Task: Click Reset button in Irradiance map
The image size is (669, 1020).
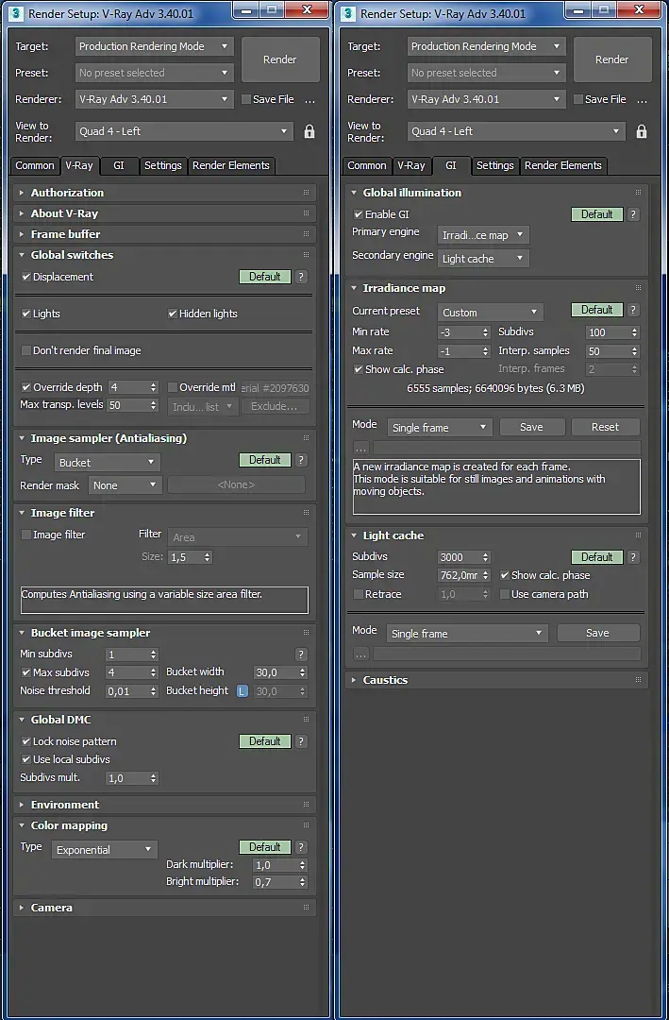Action: click(605, 428)
